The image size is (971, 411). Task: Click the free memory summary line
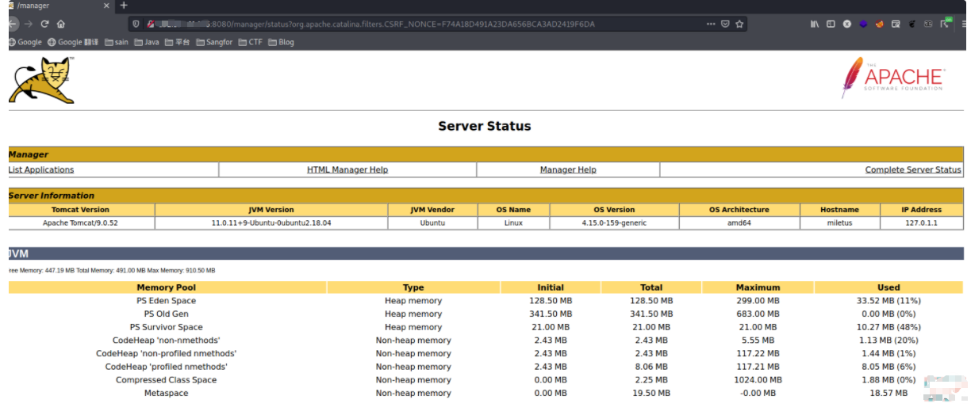[112, 271]
